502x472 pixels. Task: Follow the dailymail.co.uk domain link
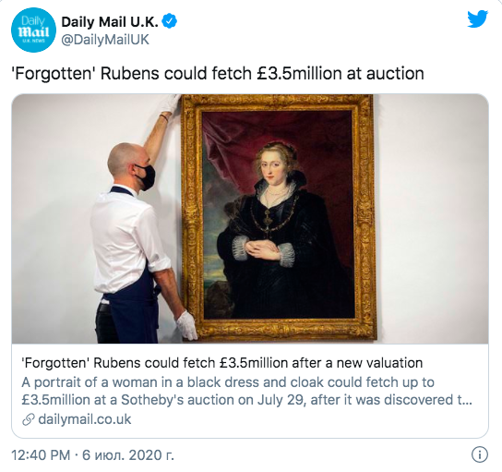[85, 419]
